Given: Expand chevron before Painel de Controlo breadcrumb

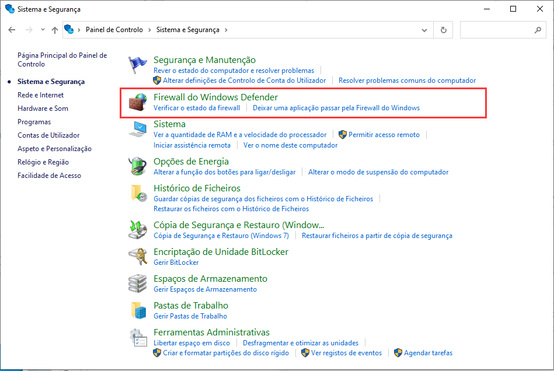Looking at the screenshot, I should [x=79, y=30].
